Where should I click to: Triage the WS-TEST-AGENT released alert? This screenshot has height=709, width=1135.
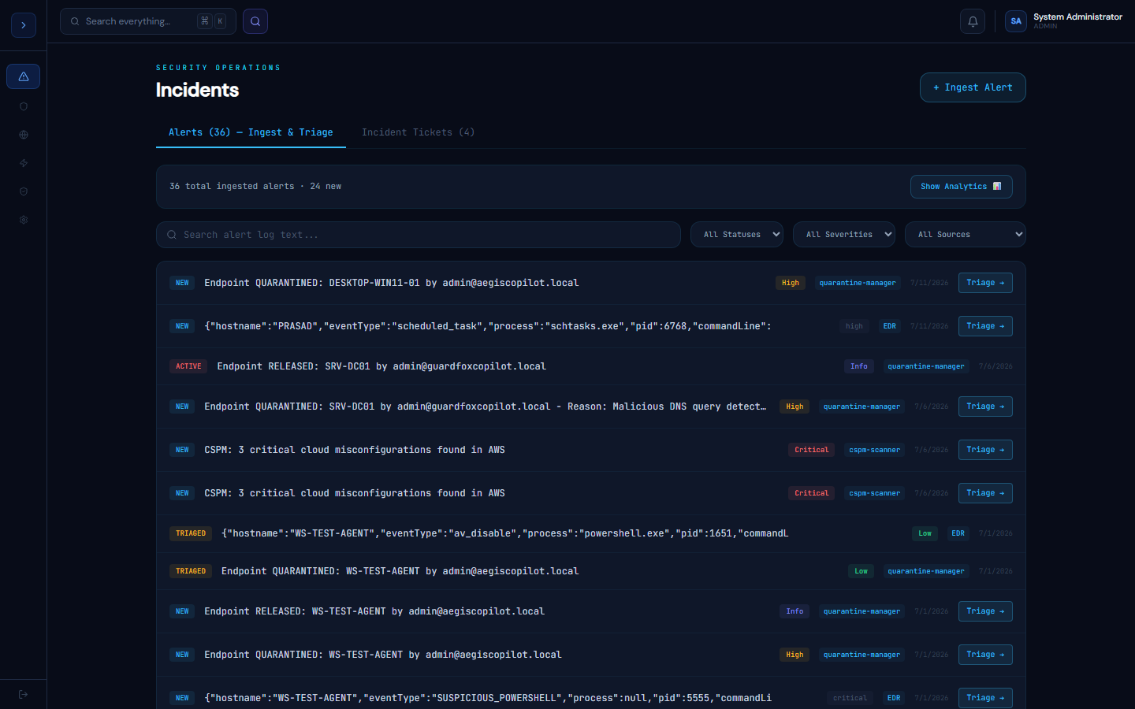tap(985, 611)
